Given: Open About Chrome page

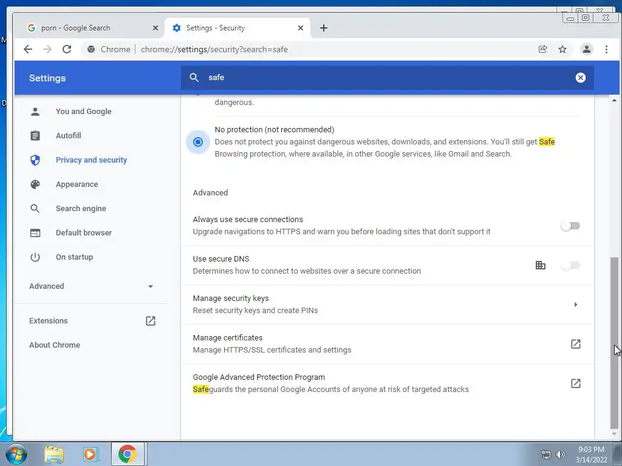Looking at the screenshot, I should 54,345.
